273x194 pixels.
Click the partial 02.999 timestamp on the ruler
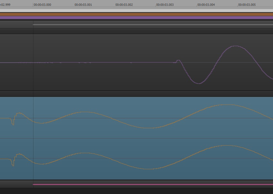pos(5,5)
